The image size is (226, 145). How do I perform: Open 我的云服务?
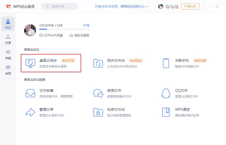79,35
